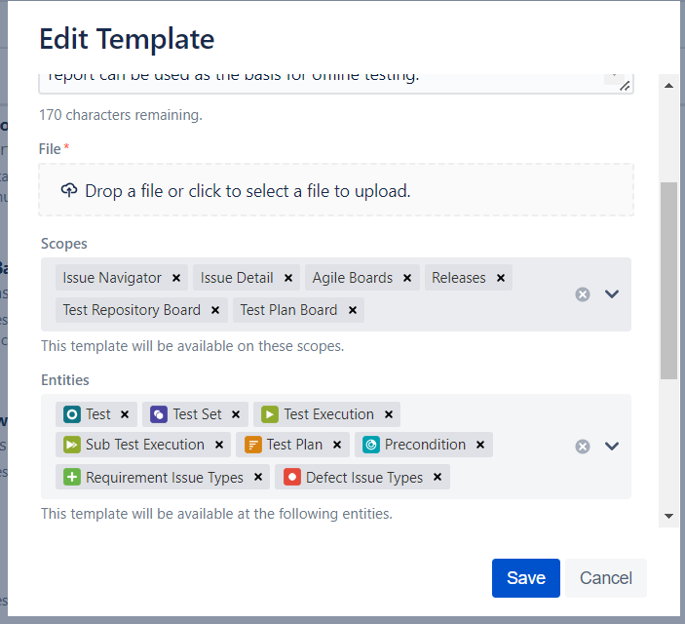Remove the Agile Boards scope tag
The height and width of the screenshot is (624, 685).
click(407, 278)
